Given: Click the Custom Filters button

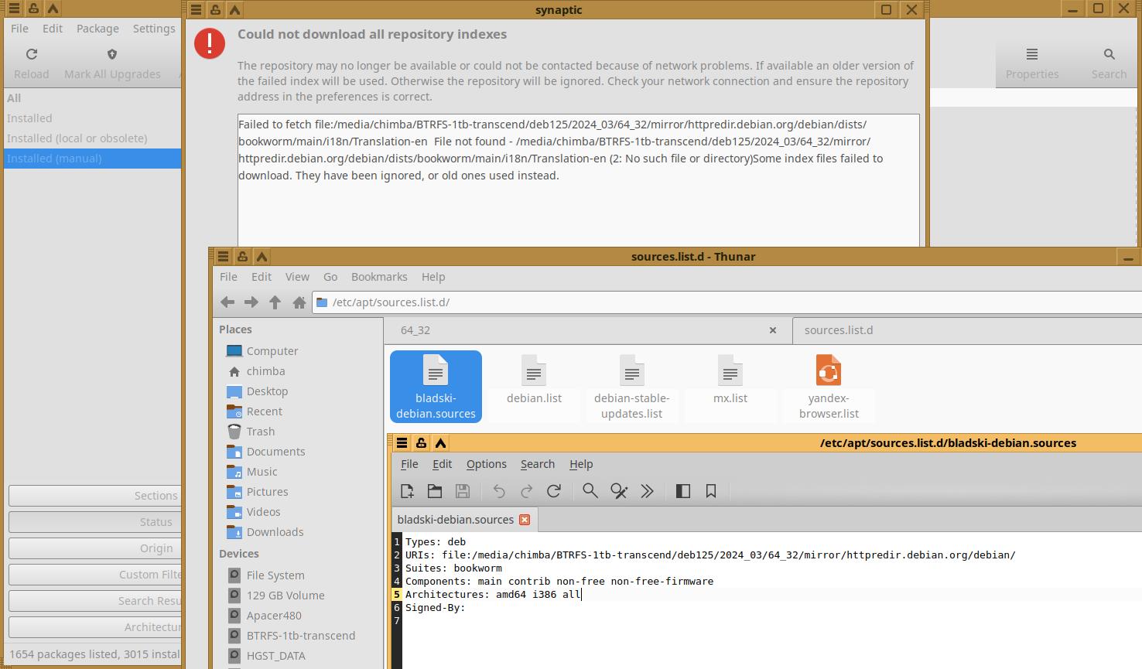Looking at the screenshot, I should coord(95,575).
